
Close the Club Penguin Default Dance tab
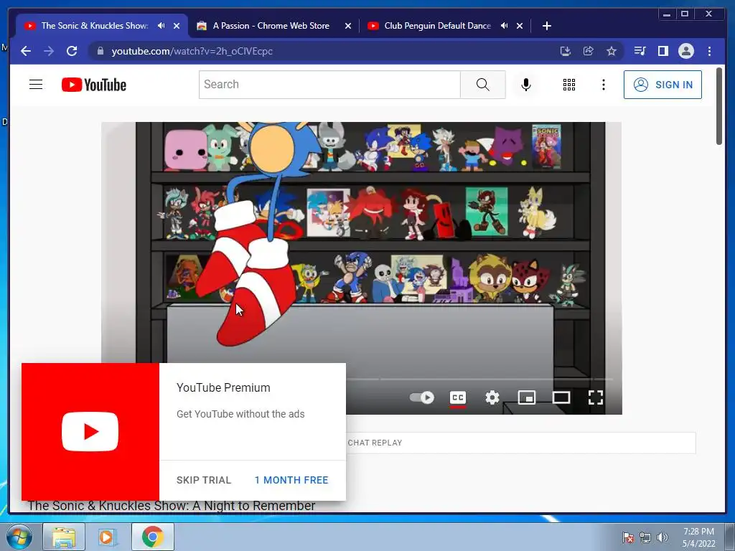(x=520, y=26)
